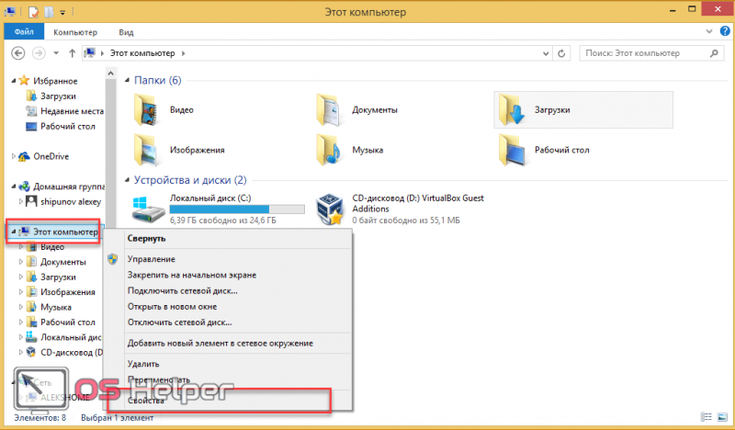Select Музыка in sidebar tree
The image size is (735, 430).
tap(50, 307)
